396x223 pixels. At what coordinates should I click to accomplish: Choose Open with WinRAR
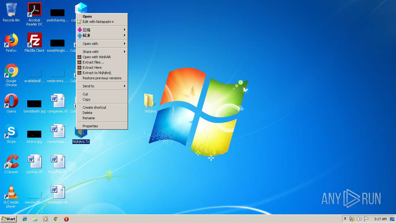(102, 57)
